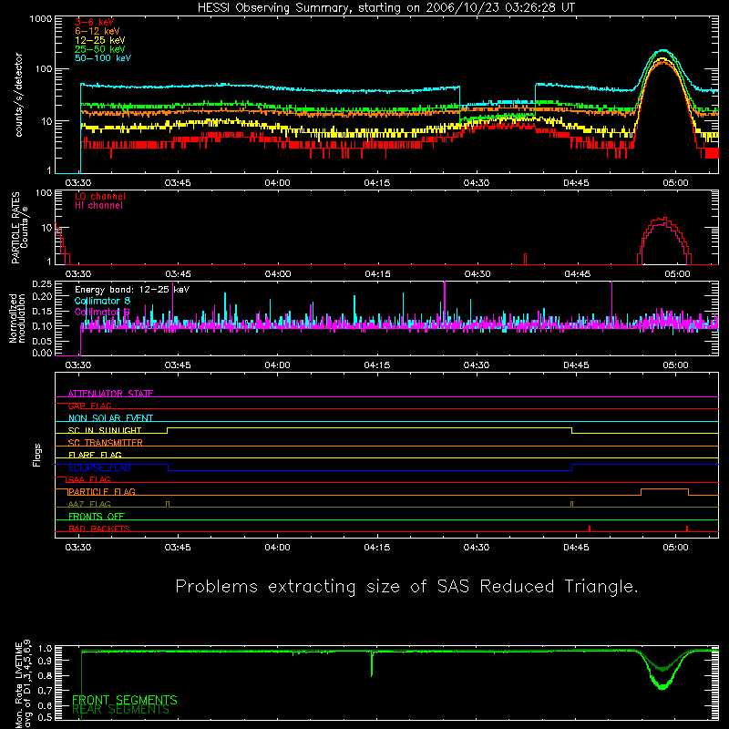Click the blue 'ECLIPSE FLAG' label
This screenshot has height=729, width=729.
click(99, 467)
